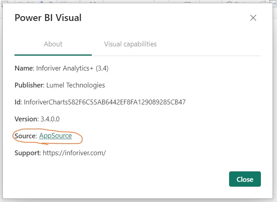Select the Inforiver Analytics+ (3.4) name text
This screenshot has height=202, width=277.
[72, 68]
